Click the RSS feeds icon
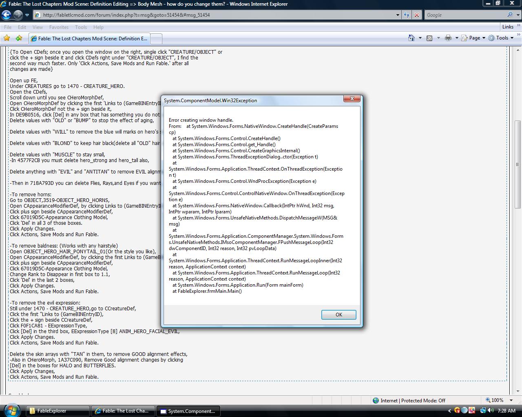 click(429, 38)
